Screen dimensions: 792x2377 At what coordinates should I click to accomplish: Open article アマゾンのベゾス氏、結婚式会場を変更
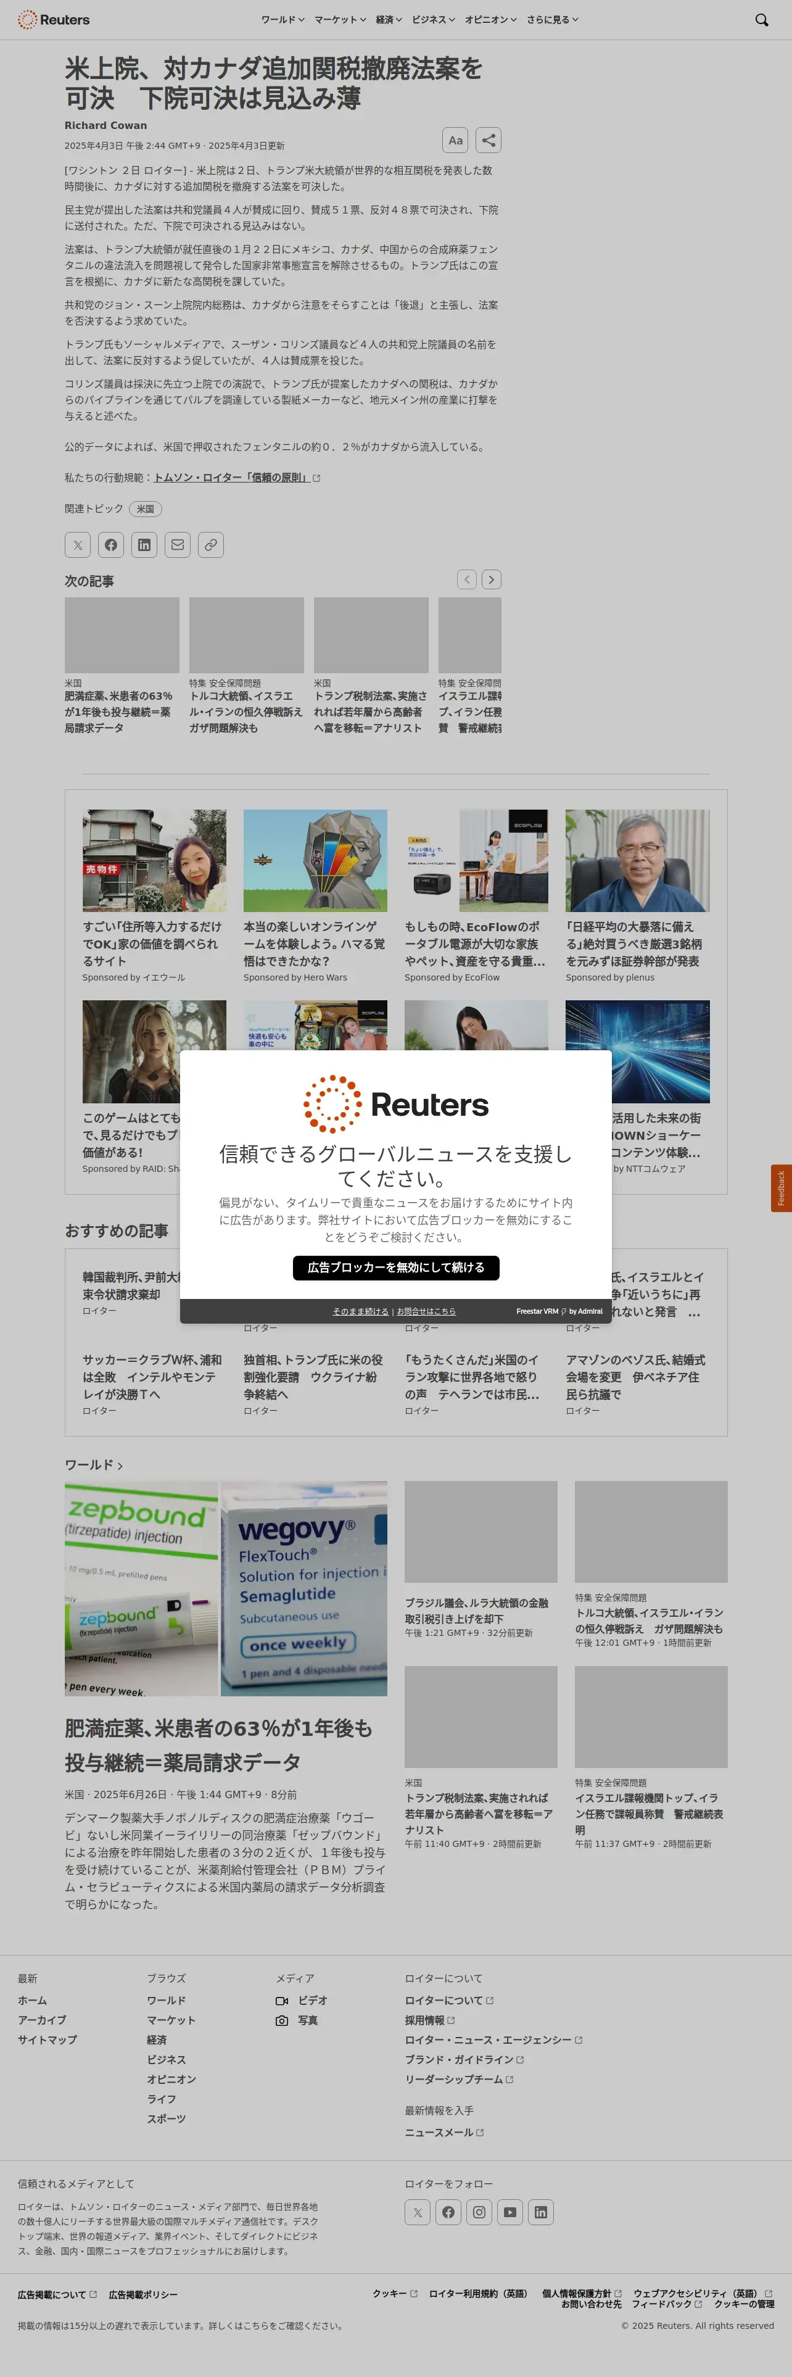(x=636, y=1377)
